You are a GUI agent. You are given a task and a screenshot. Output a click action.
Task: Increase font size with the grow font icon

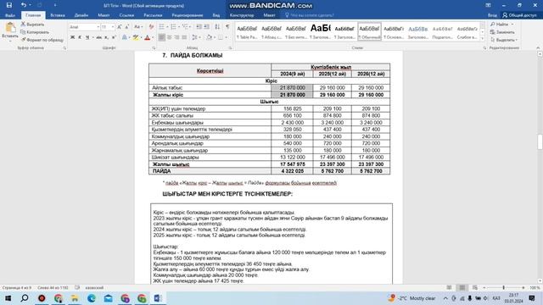(119, 27)
